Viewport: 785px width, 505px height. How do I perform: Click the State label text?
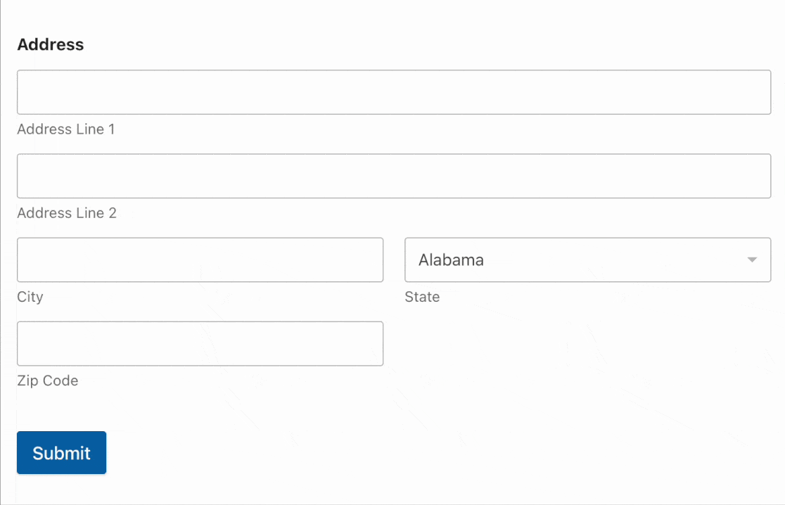[x=422, y=297]
